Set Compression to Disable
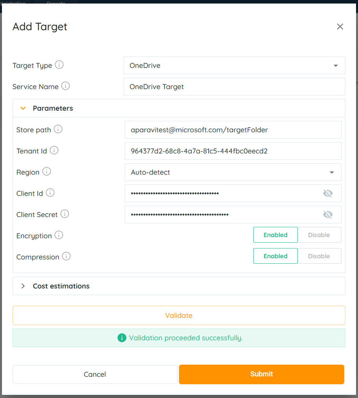The image size is (358, 398). pyautogui.click(x=319, y=256)
